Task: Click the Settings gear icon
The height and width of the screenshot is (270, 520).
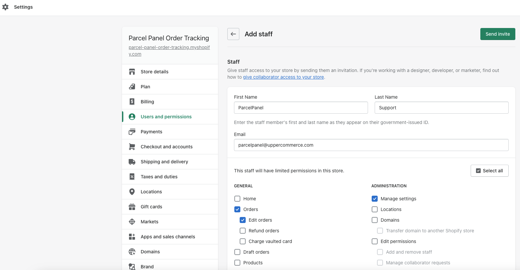Action: [x=5, y=7]
